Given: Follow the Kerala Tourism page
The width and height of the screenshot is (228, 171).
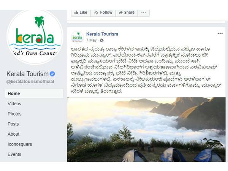Looking at the screenshot, I should click(103, 13).
